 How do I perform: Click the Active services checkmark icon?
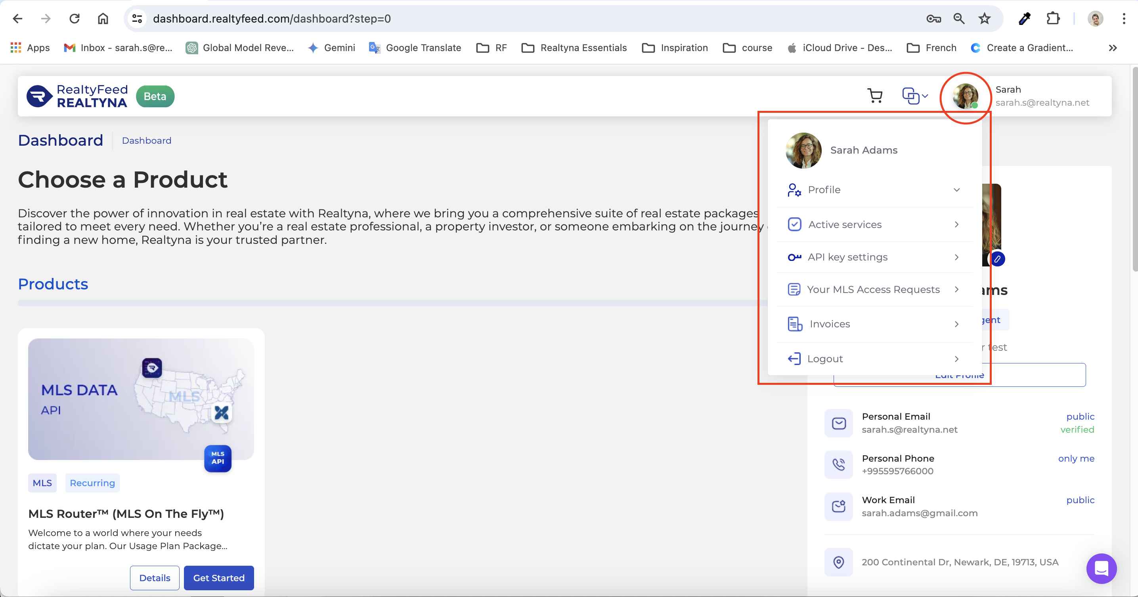pyautogui.click(x=794, y=224)
